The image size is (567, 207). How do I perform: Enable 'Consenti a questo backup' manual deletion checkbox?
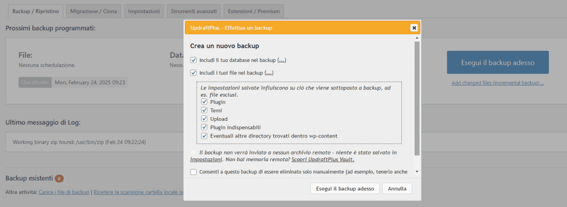point(193,172)
